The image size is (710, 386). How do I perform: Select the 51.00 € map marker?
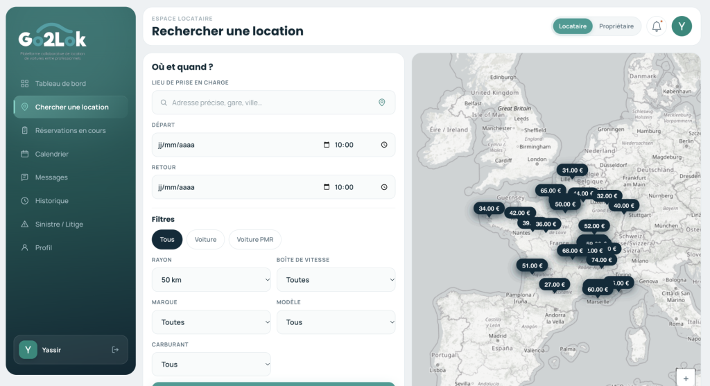(532, 265)
